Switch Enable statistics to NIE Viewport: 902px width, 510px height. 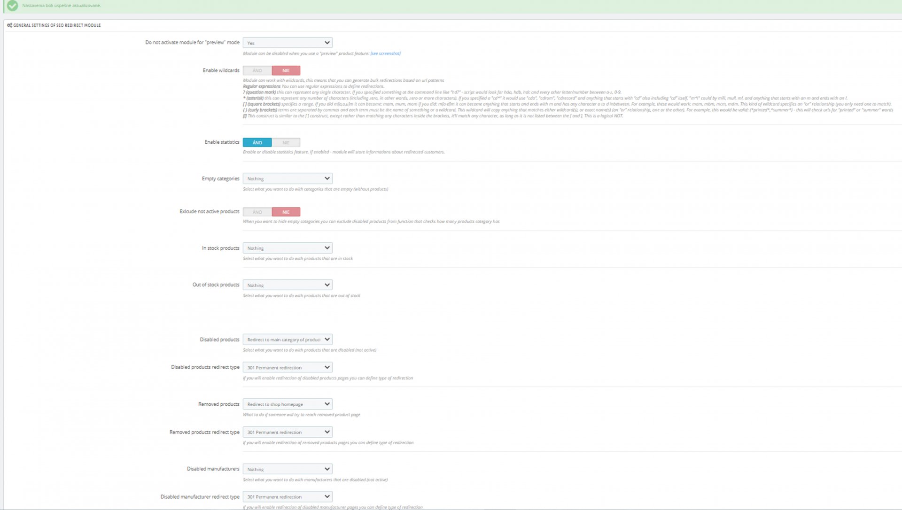286,142
